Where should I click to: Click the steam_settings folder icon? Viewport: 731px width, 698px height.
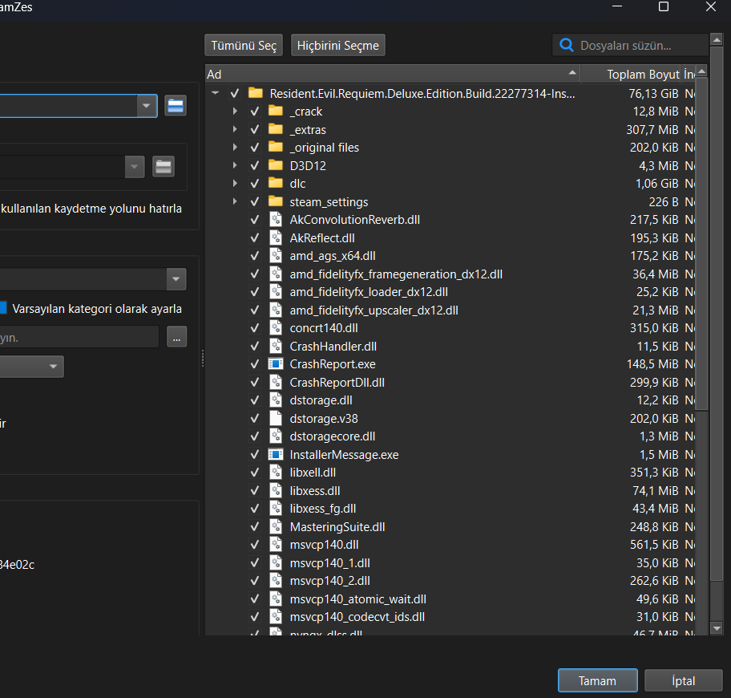(x=276, y=201)
